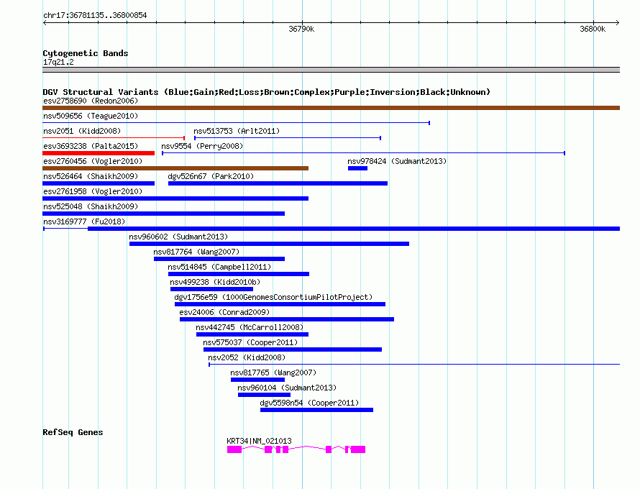Click the dgv5598n54 (Cooper2011) blue bar
This screenshot has width=640, height=489.
316,410
